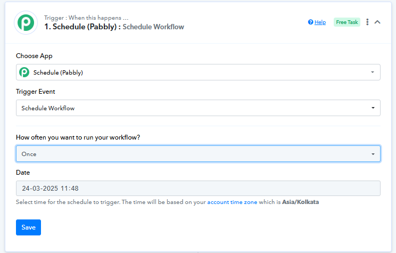The image size is (396, 253).
Task: Click the Date input field
Action: pyautogui.click(x=198, y=189)
